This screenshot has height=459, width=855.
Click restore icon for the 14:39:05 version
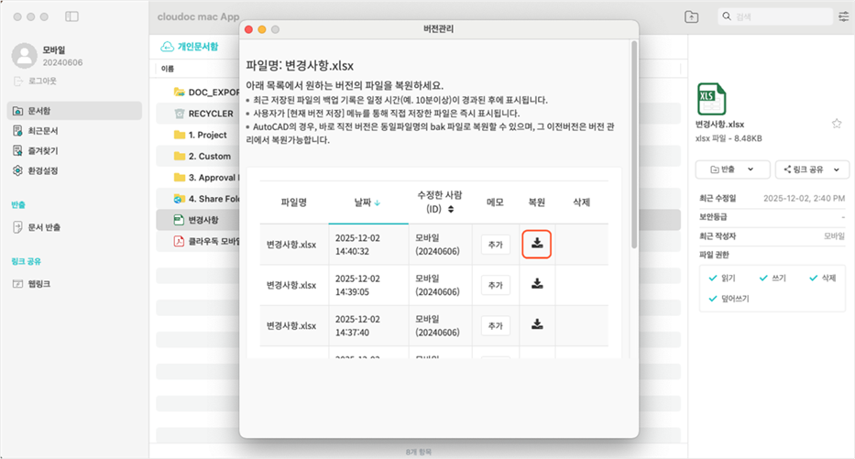click(x=537, y=284)
